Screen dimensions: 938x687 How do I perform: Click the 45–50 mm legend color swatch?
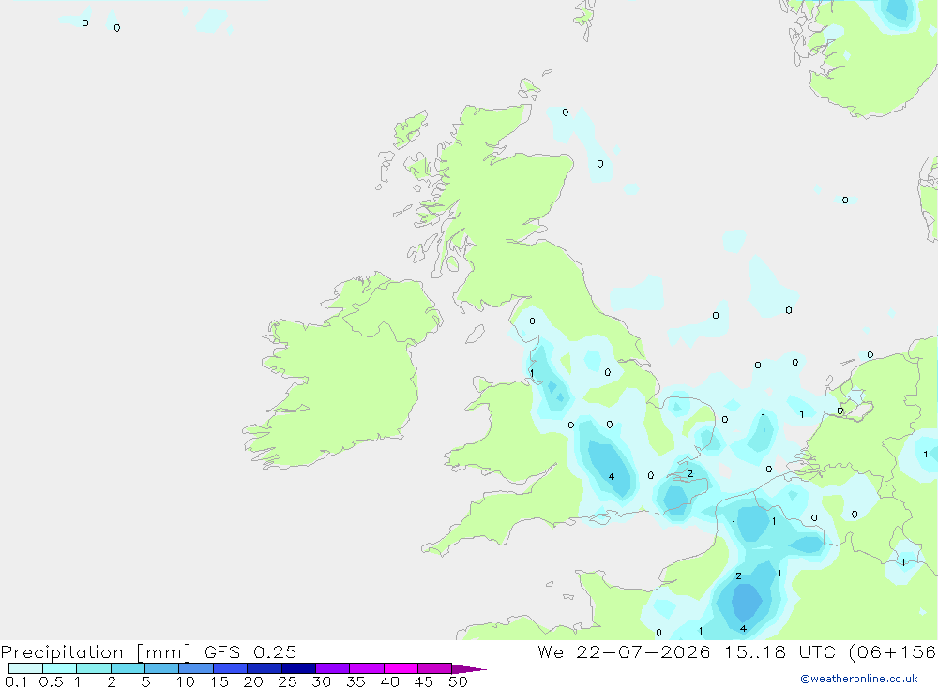[x=435, y=668]
